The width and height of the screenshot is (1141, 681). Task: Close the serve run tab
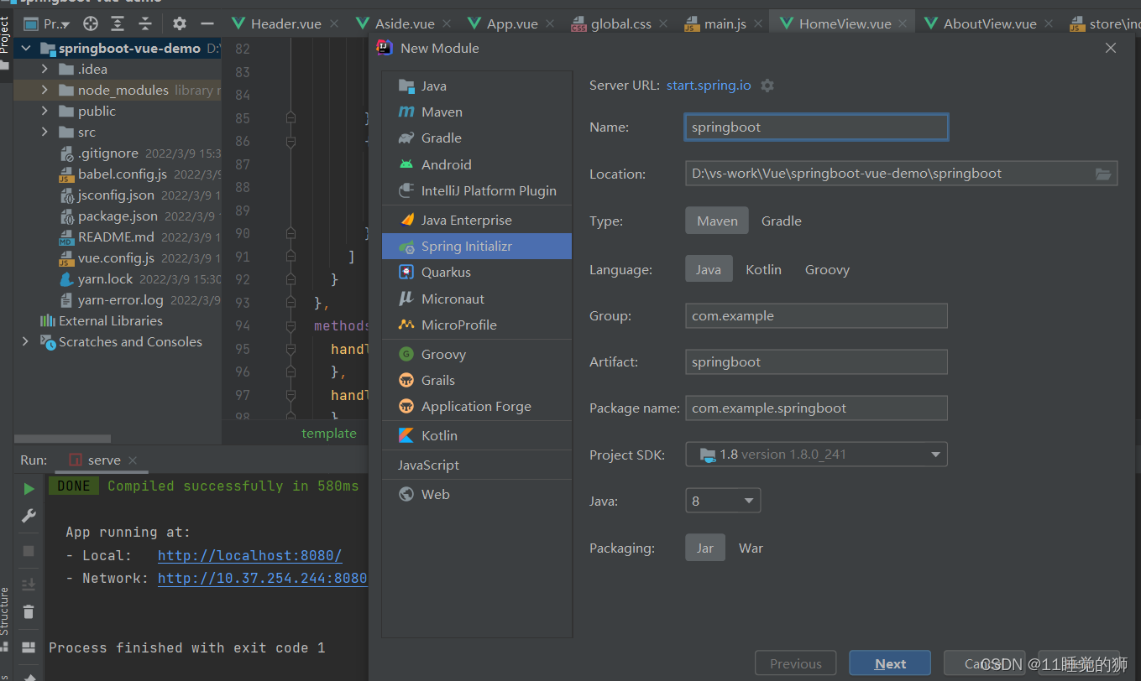tap(133, 460)
